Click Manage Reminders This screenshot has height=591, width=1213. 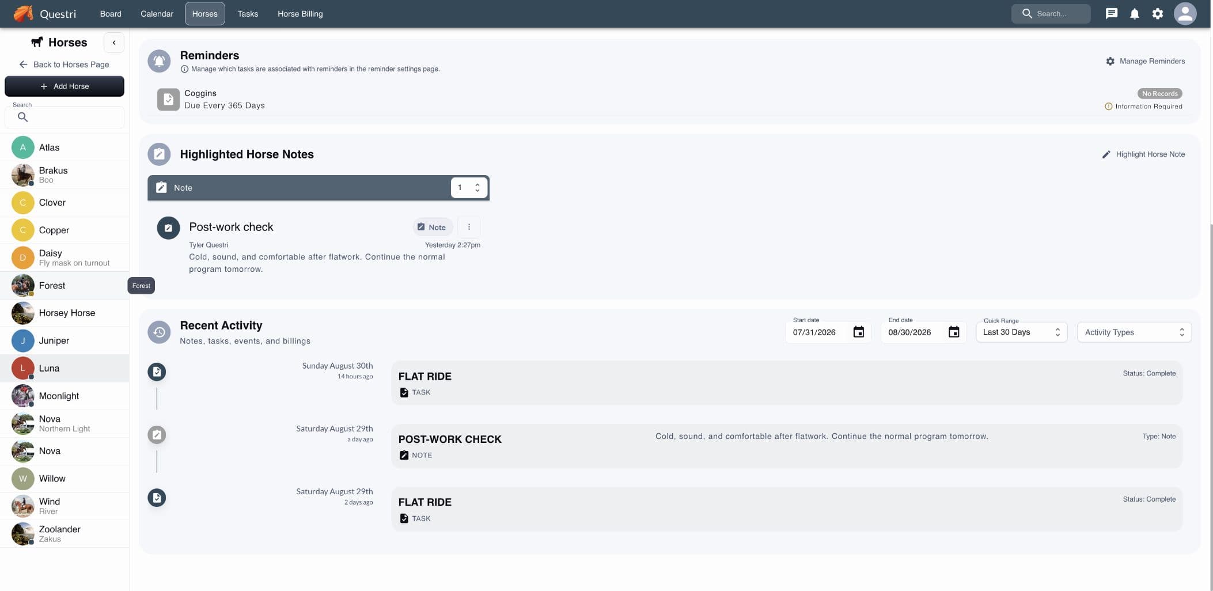[1146, 61]
